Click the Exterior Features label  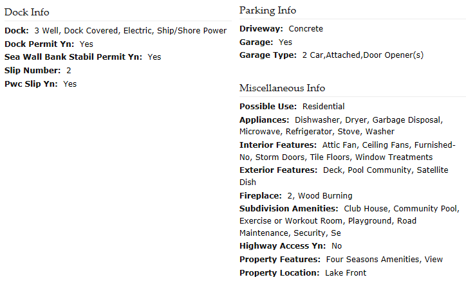279,170
